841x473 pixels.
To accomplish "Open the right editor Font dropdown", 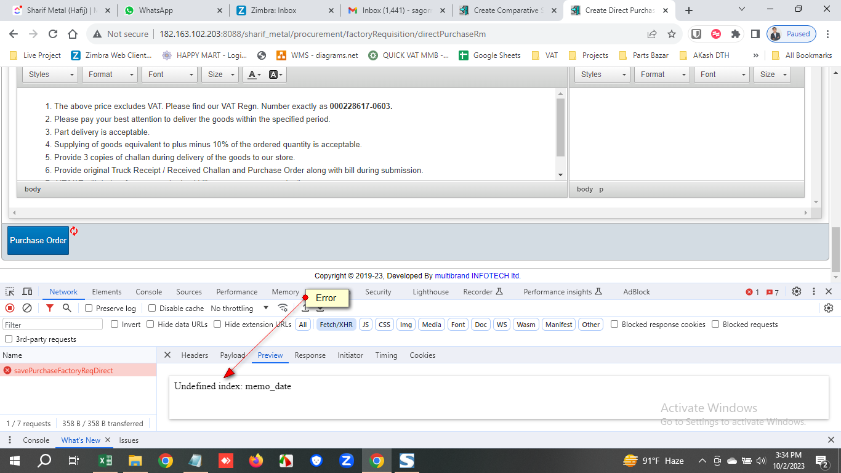I will (722, 75).
